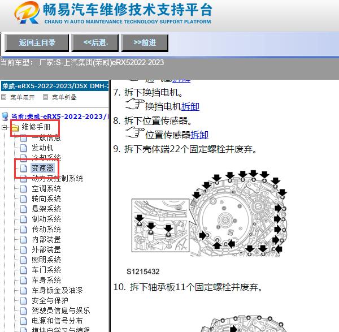The image size is (339, 332).
Task: Go forward with the >>前进 button
Action: (x=145, y=42)
